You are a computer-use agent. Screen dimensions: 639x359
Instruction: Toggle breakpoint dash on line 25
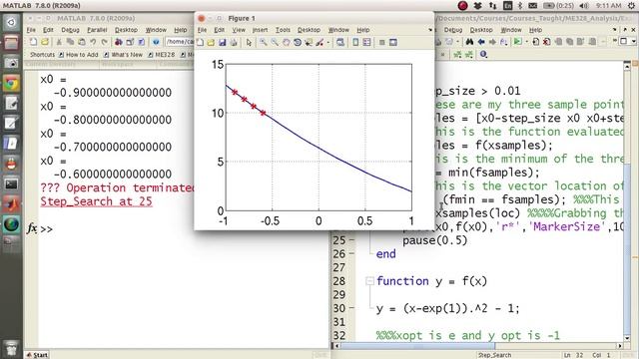351,240
